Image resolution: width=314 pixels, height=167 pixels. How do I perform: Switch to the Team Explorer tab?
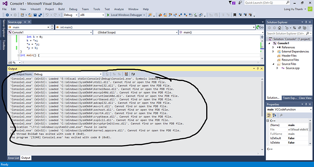(x=289, y=98)
